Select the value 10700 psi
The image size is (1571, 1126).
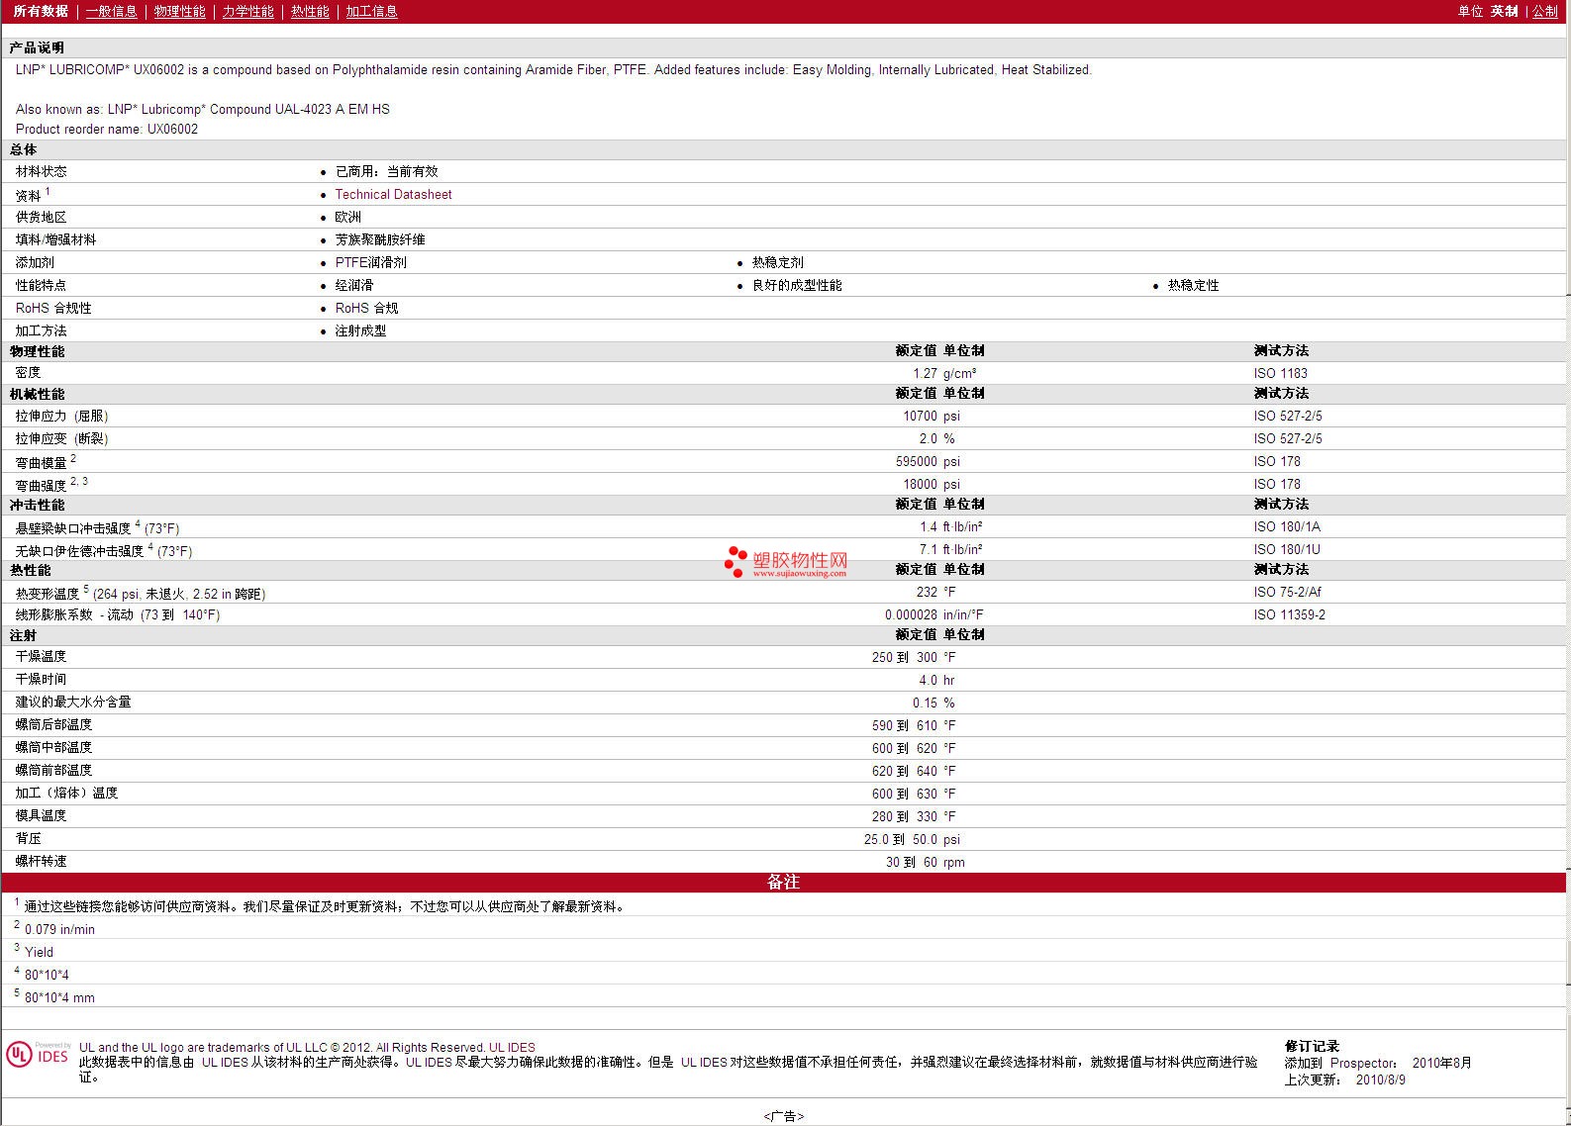tap(931, 416)
